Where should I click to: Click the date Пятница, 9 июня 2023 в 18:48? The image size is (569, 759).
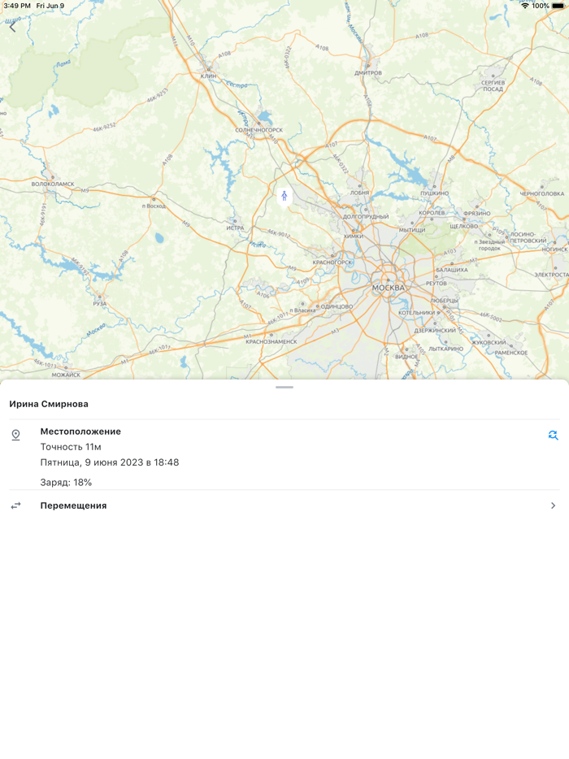[110, 462]
